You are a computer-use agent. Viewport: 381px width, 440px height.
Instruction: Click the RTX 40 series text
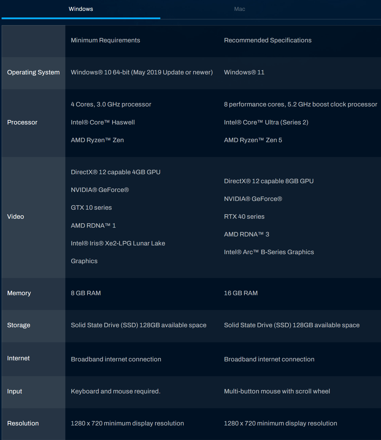pos(244,217)
